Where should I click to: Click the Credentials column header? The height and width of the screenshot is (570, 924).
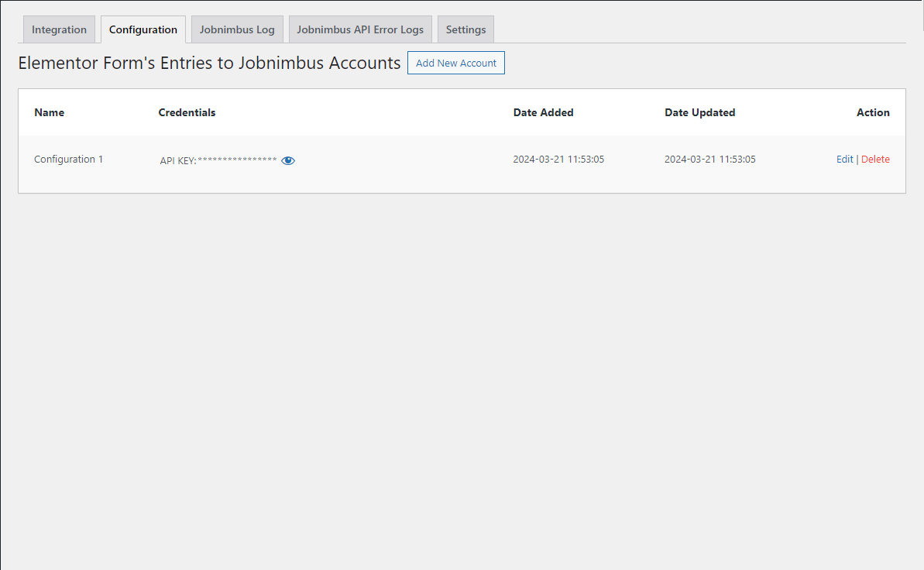(x=187, y=112)
